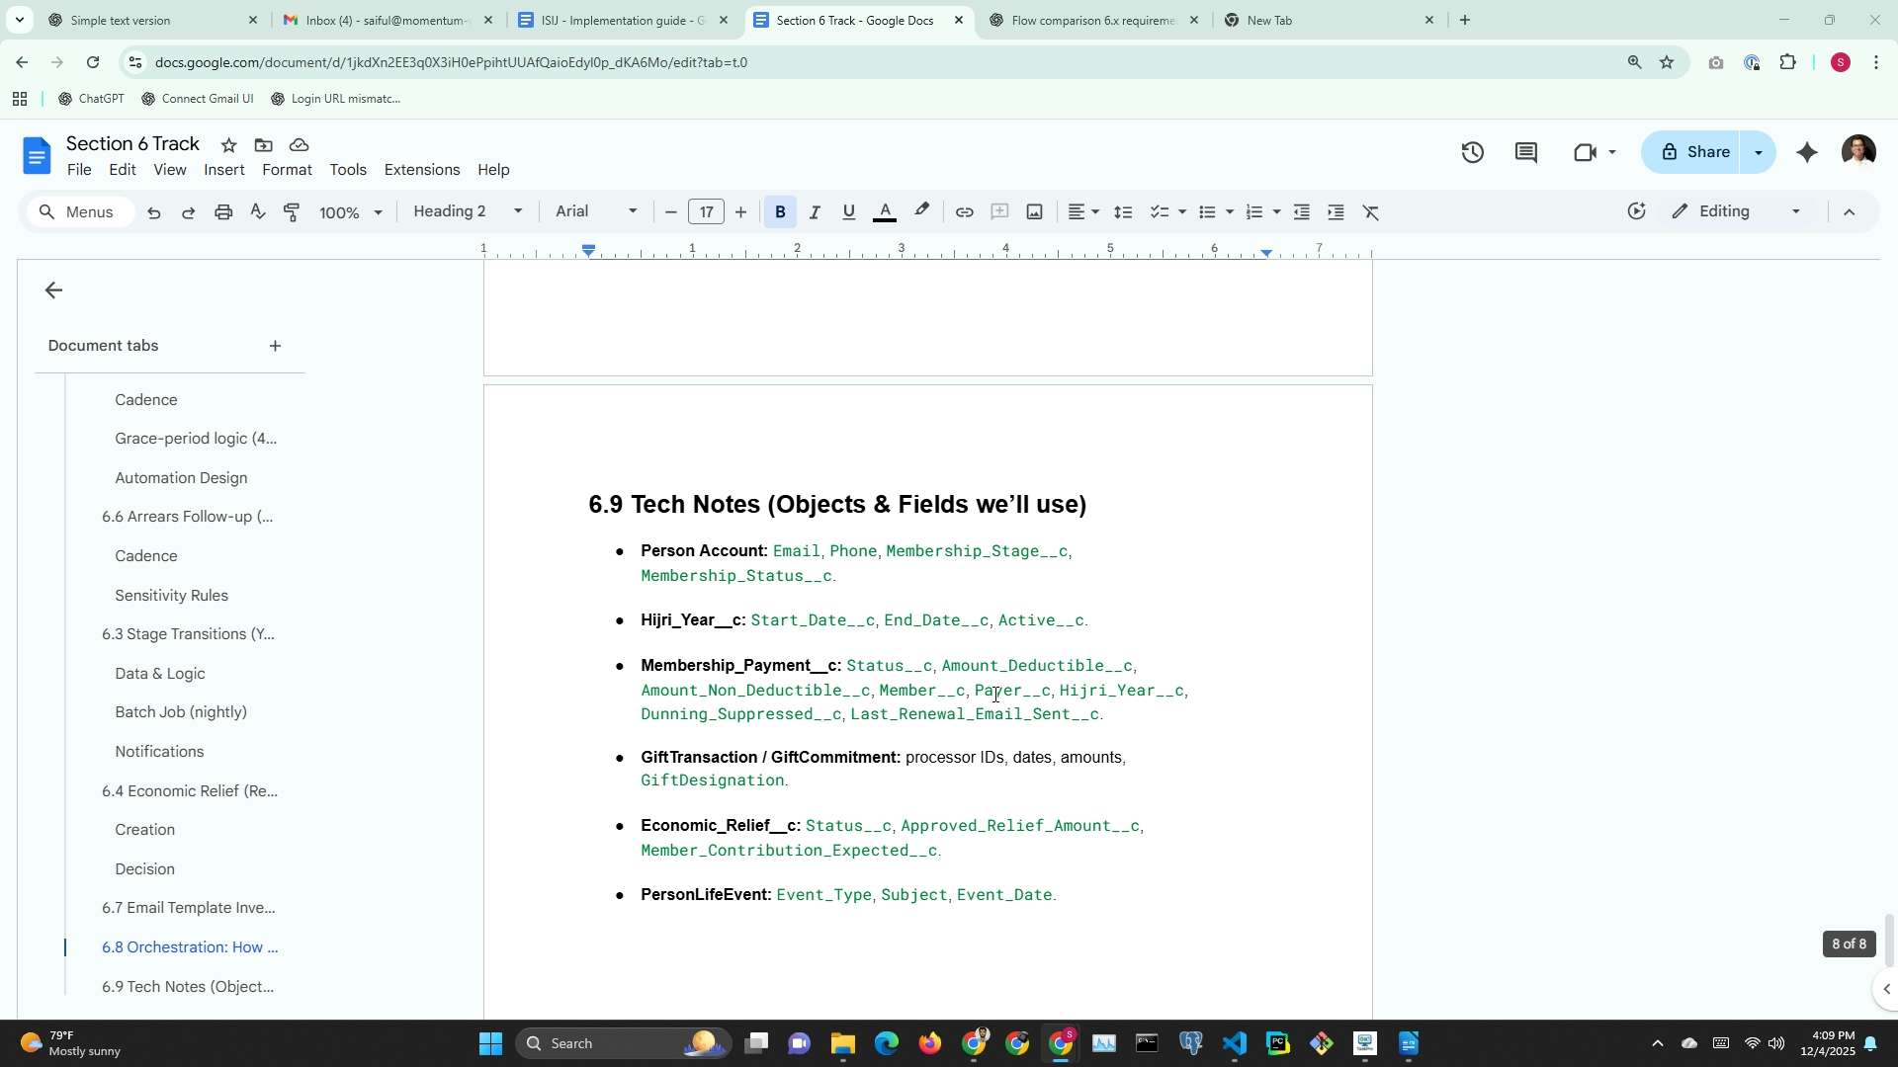This screenshot has width=1898, height=1067.
Task: Open version history clock icon
Action: (x=1472, y=152)
